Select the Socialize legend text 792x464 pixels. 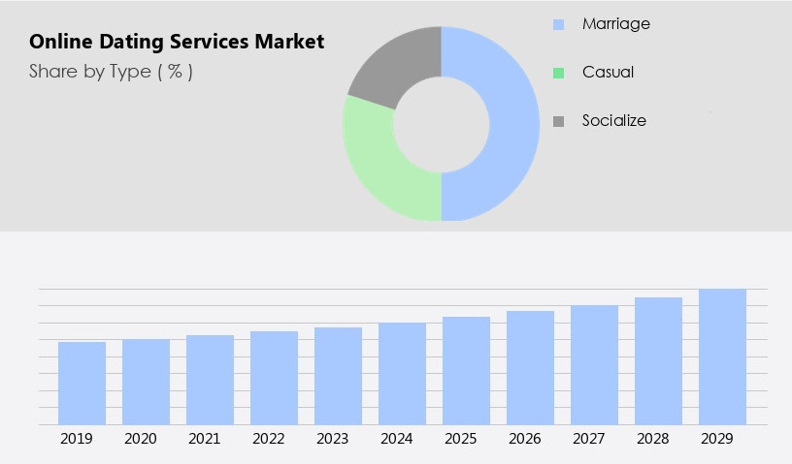pyautogui.click(x=613, y=121)
